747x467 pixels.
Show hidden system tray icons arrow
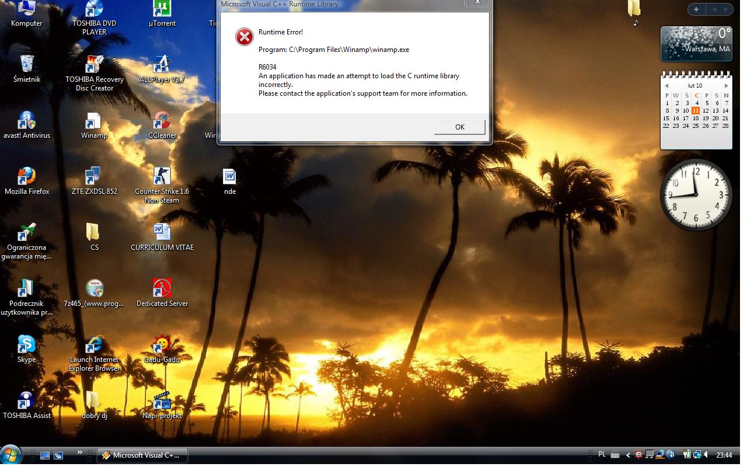pos(628,455)
